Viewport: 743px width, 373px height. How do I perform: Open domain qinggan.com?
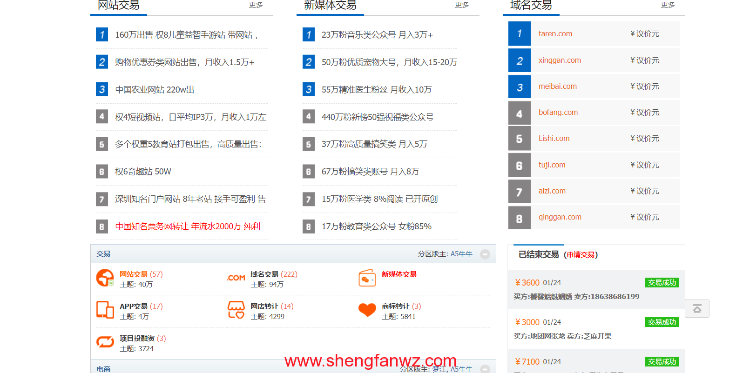coord(560,217)
